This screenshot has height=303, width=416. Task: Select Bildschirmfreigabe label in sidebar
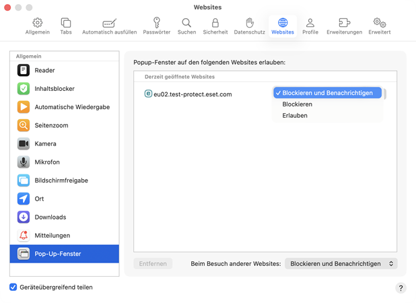tap(61, 180)
